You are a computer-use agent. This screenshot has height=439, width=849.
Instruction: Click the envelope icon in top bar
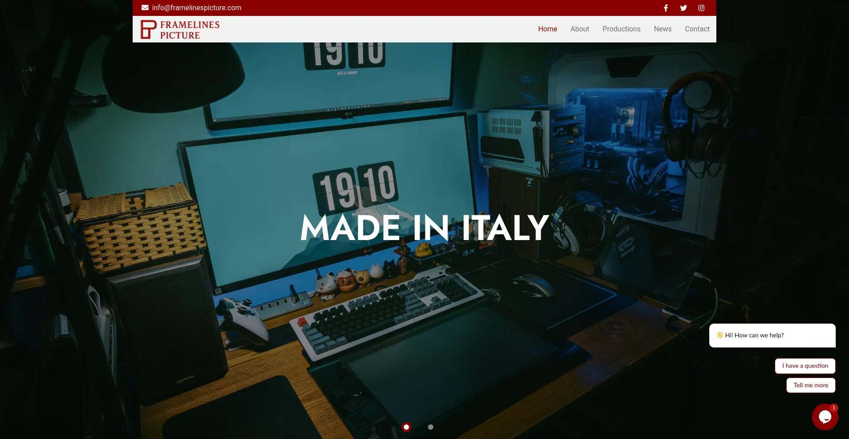tap(145, 8)
